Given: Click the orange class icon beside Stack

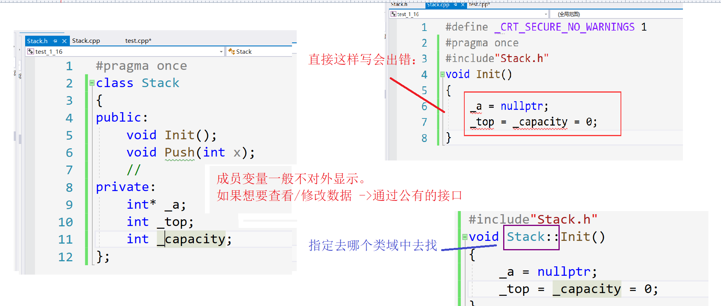Looking at the screenshot, I should (232, 52).
